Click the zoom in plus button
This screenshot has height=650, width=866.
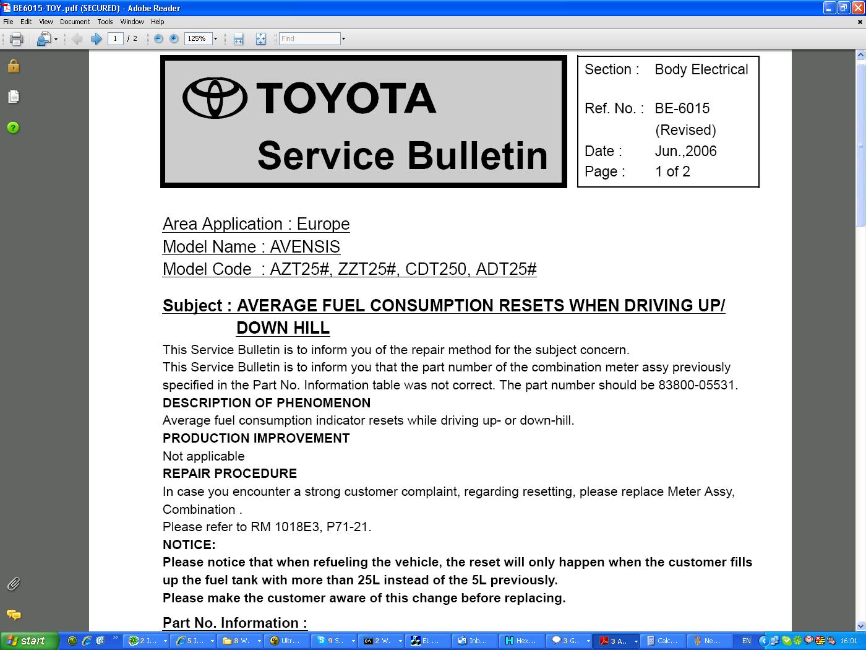click(x=174, y=39)
